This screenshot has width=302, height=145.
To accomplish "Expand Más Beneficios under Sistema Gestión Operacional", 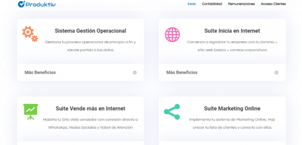I will point(80,72).
